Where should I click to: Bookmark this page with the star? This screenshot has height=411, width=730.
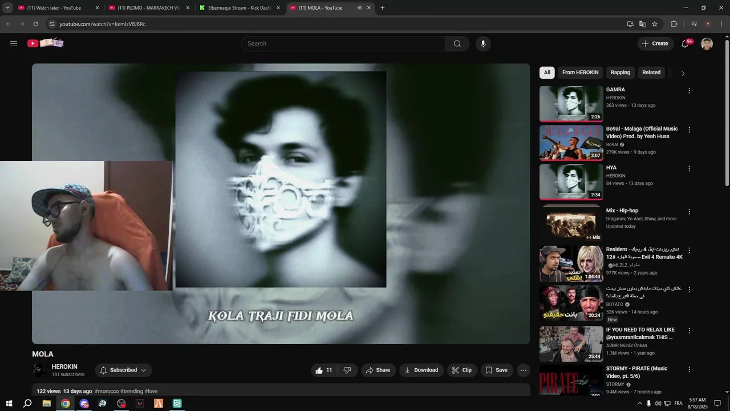click(655, 24)
